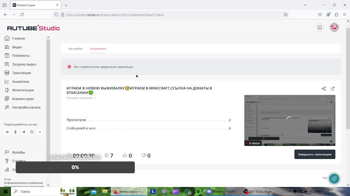Click the share stream icon

click(323, 88)
